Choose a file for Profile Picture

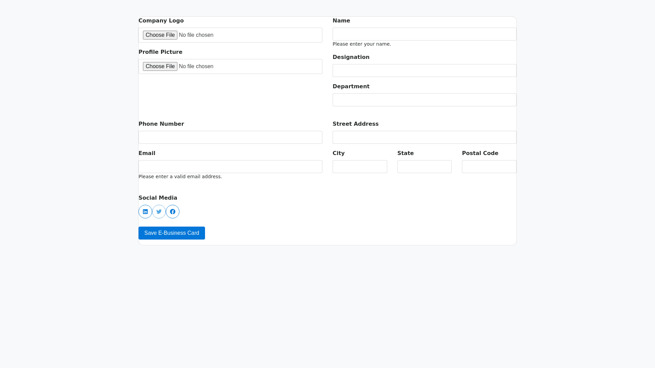tap(160, 66)
